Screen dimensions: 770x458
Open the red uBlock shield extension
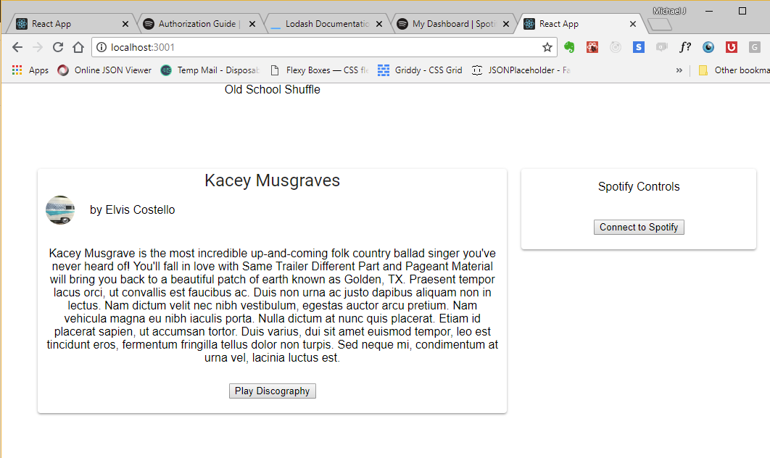pyautogui.click(x=731, y=47)
